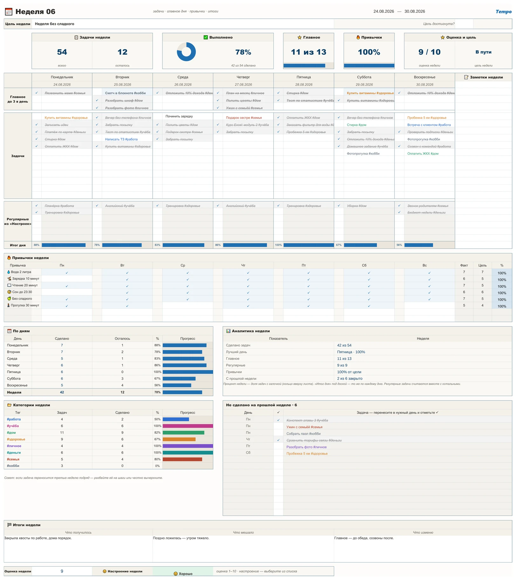This screenshot has width=516, height=580.
Task: Click the Что получилось text area
Action: (78, 549)
